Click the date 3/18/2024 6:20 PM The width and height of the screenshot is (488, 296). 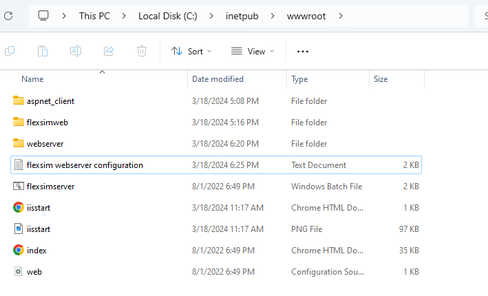point(225,144)
